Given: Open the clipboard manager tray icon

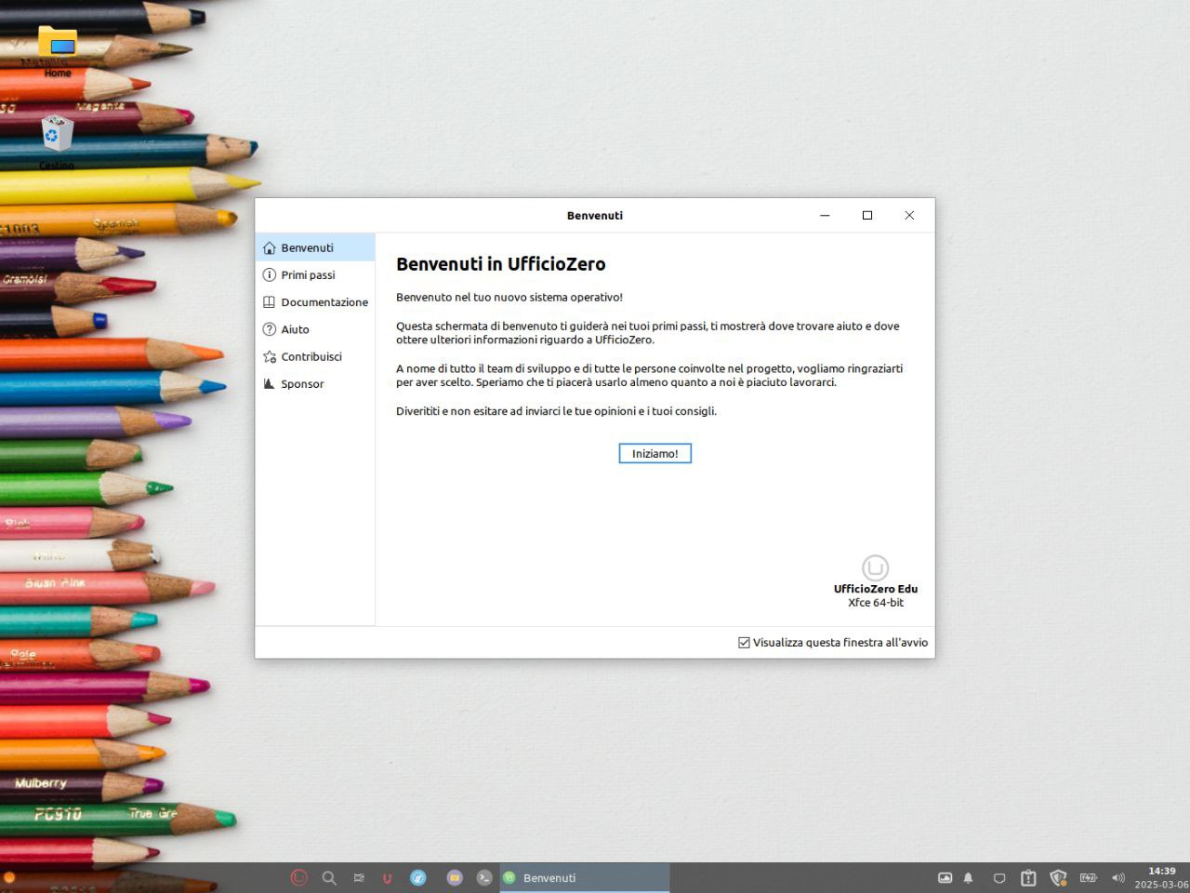Looking at the screenshot, I should [x=1028, y=877].
